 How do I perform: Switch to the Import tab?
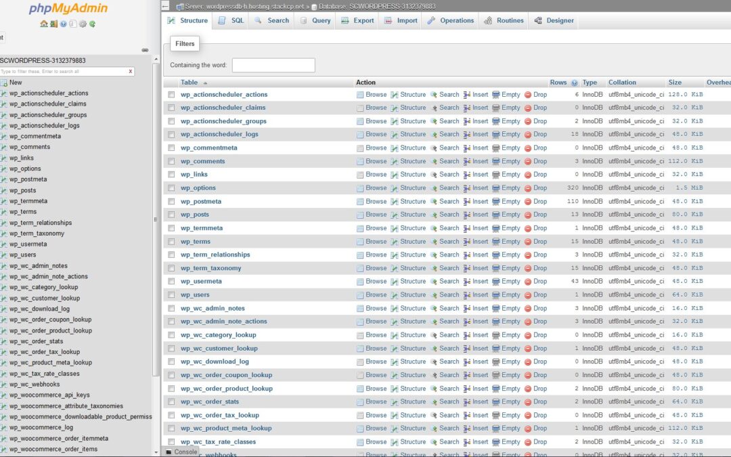(x=401, y=20)
